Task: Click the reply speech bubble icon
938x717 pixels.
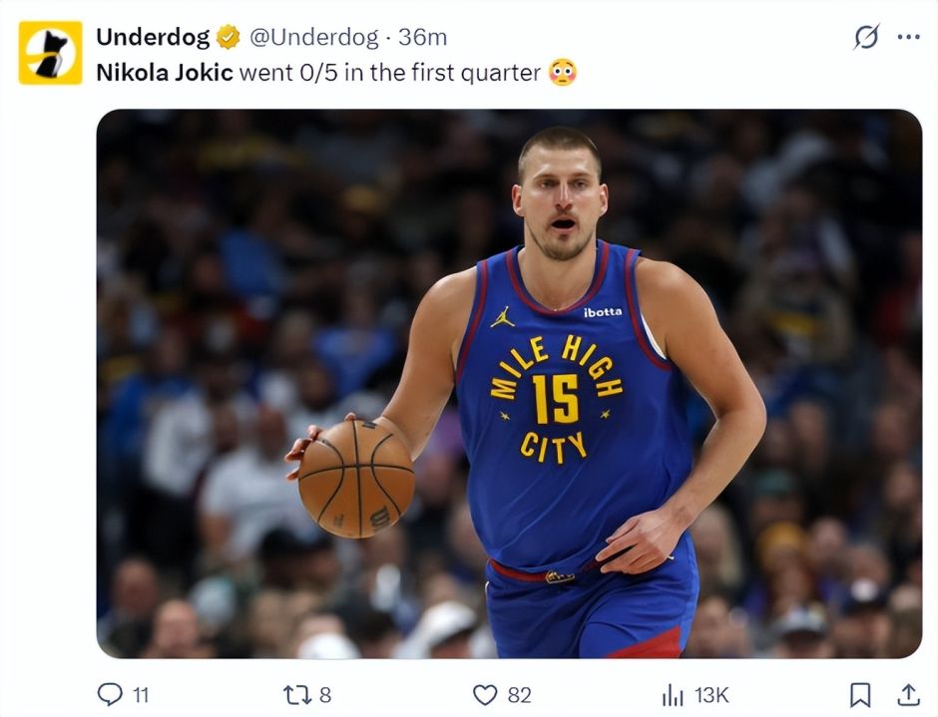Action: [x=110, y=694]
